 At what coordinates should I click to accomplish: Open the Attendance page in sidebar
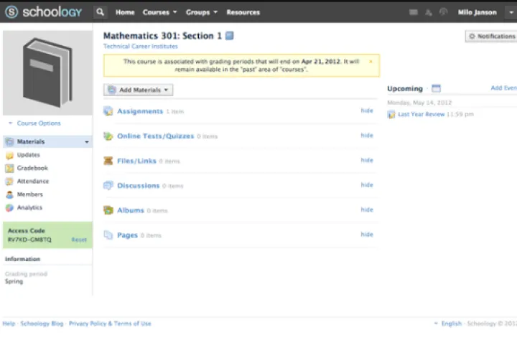click(x=33, y=181)
